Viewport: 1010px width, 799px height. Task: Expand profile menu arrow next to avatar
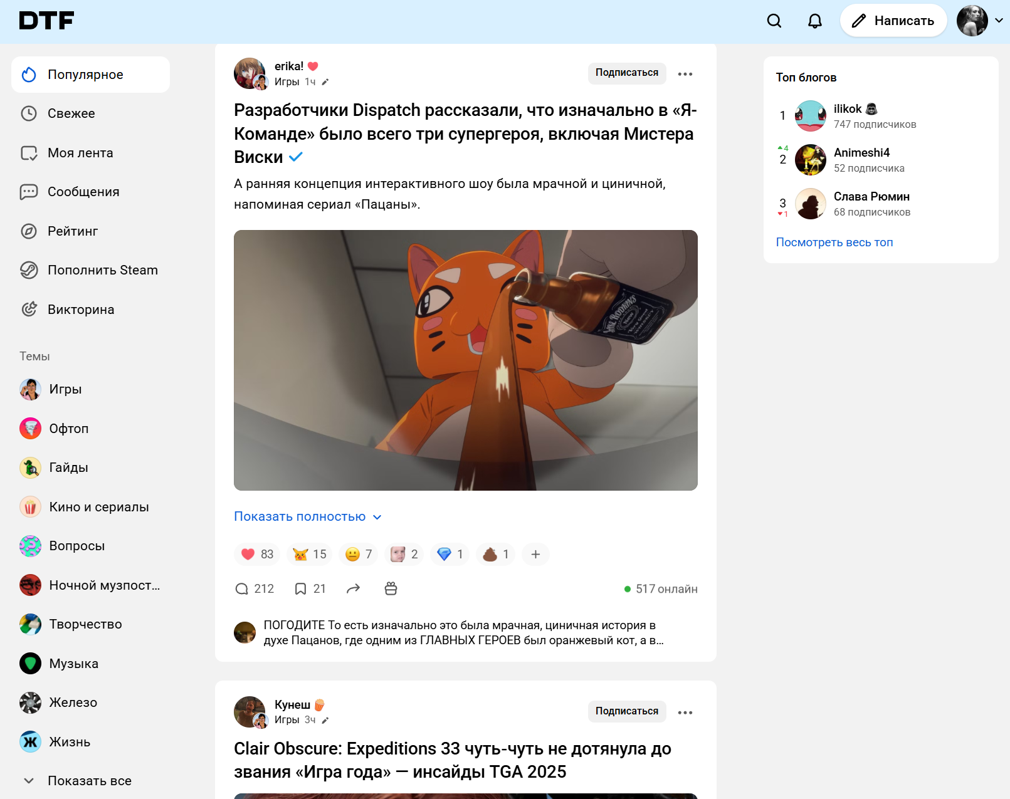click(999, 21)
